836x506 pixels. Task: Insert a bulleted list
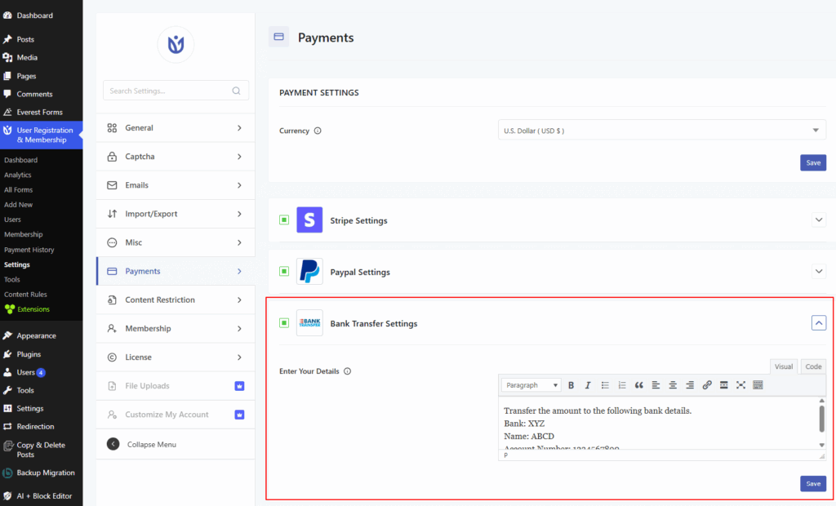click(606, 385)
